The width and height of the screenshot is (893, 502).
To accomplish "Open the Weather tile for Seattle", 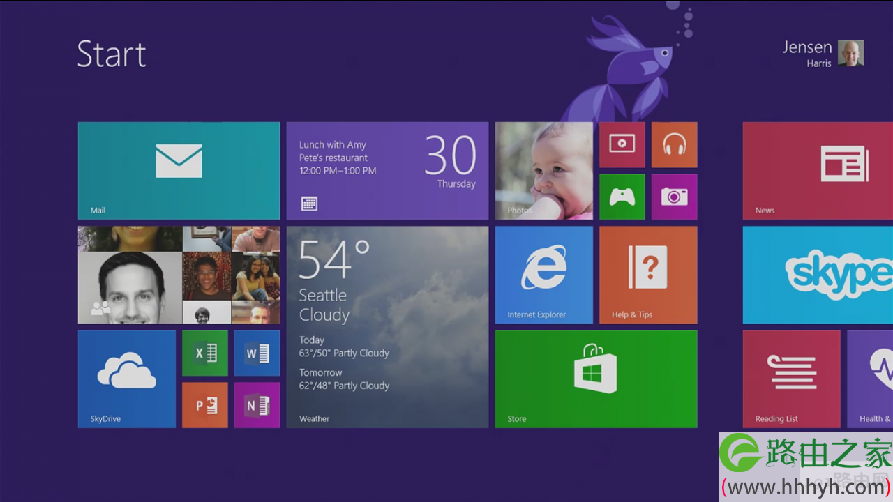I will tap(387, 326).
